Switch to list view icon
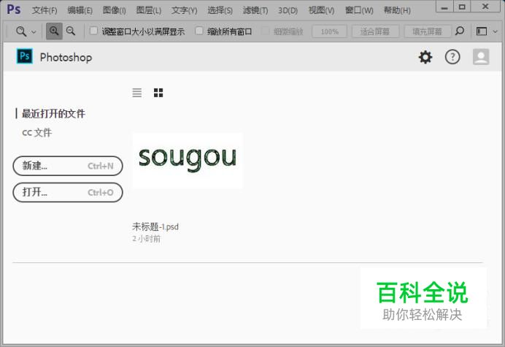Screen dimensions: 505x347 (137, 93)
